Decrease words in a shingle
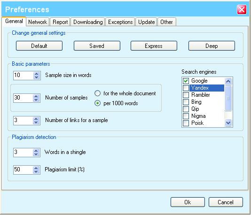 pos(36,154)
